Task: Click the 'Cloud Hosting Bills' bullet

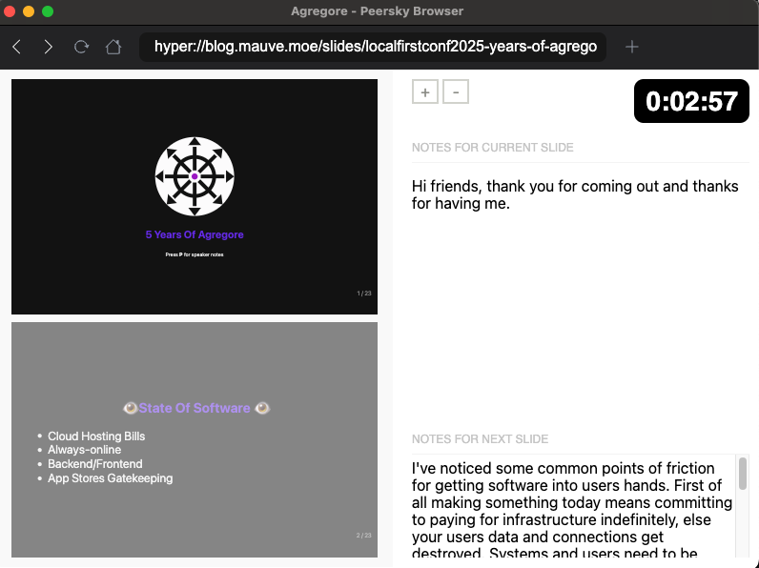Action: click(96, 436)
